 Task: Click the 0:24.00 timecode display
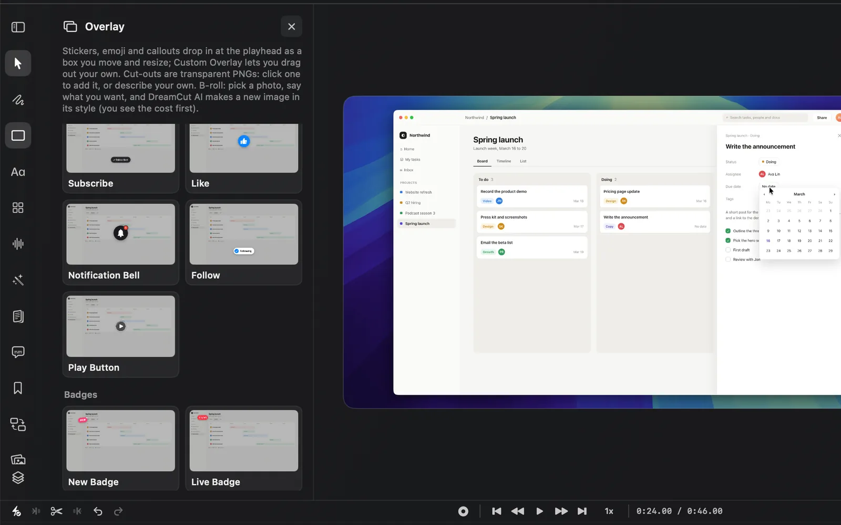[x=654, y=511]
